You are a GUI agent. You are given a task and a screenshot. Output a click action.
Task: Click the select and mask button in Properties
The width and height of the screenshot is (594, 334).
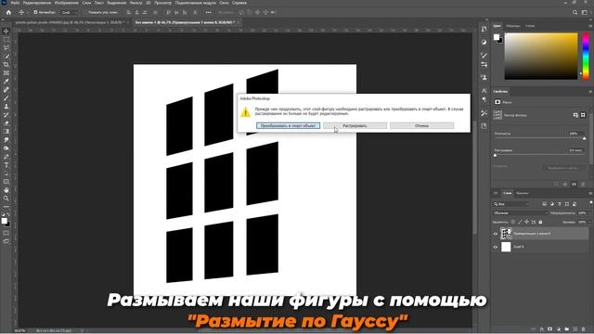tap(564, 168)
